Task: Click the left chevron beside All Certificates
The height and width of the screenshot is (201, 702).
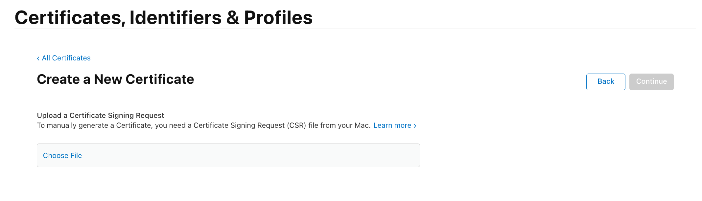Action: (38, 58)
